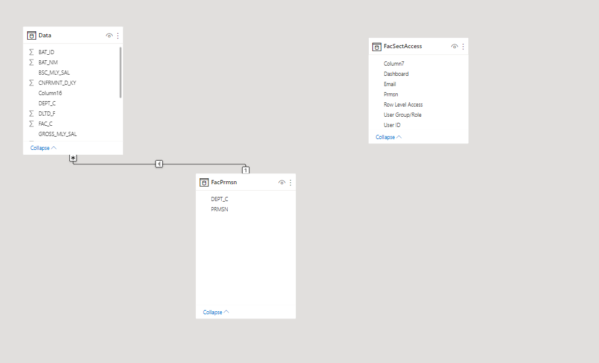Click sigma icon beside BAT_NM

[x=32, y=62]
